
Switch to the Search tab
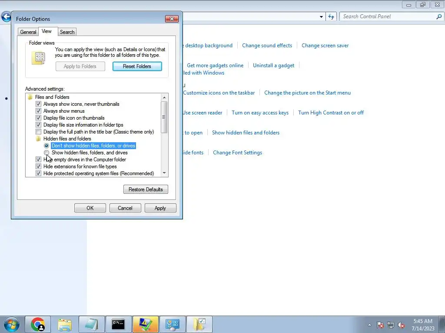coord(67,32)
